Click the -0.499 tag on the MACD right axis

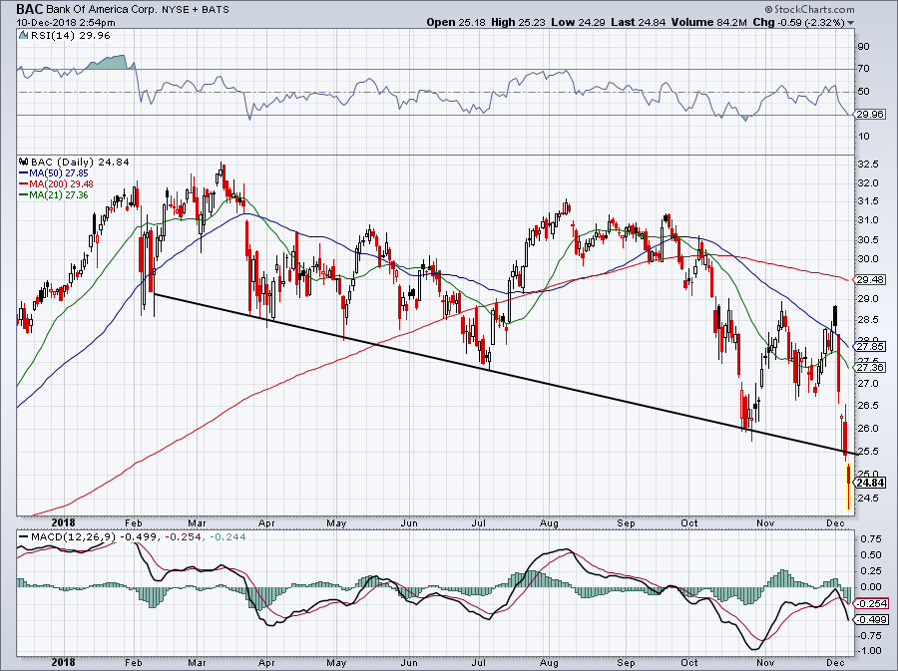[872, 619]
